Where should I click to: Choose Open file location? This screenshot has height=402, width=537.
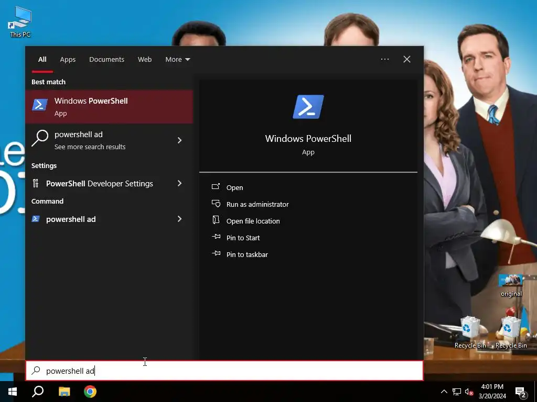click(253, 221)
